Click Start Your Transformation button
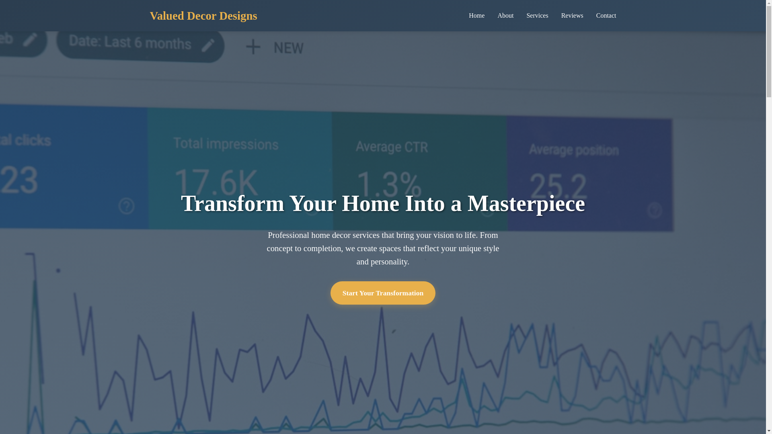The width and height of the screenshot is (772, 434). [383, 293]
